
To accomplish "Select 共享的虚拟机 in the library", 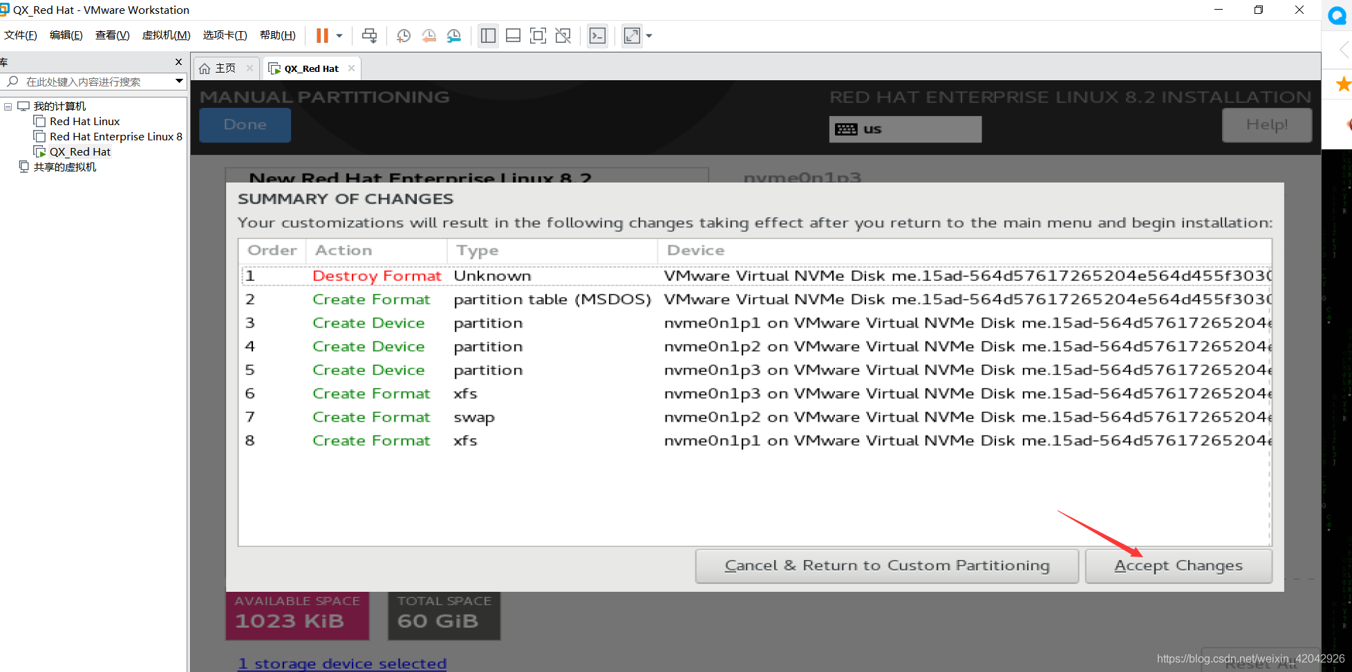I will (65, 167).
